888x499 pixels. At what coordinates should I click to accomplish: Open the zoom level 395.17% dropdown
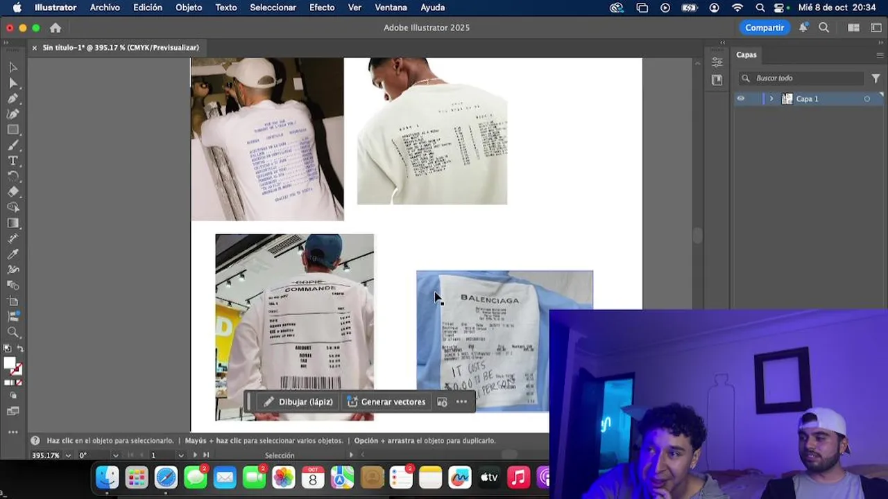(68, 455)
